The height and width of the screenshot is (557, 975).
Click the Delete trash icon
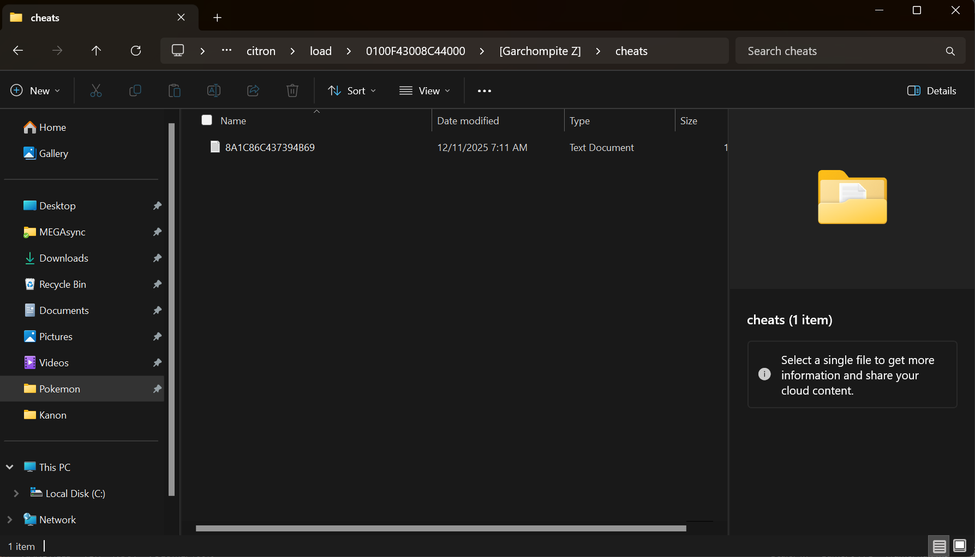pyautogui.click(x=292, y=90)
